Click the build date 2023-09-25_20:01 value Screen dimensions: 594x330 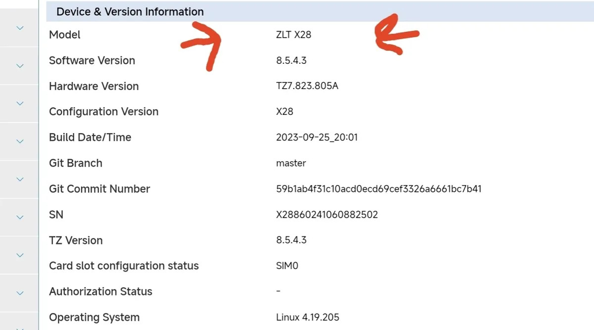pyautogui.click(x=317, y=137)
